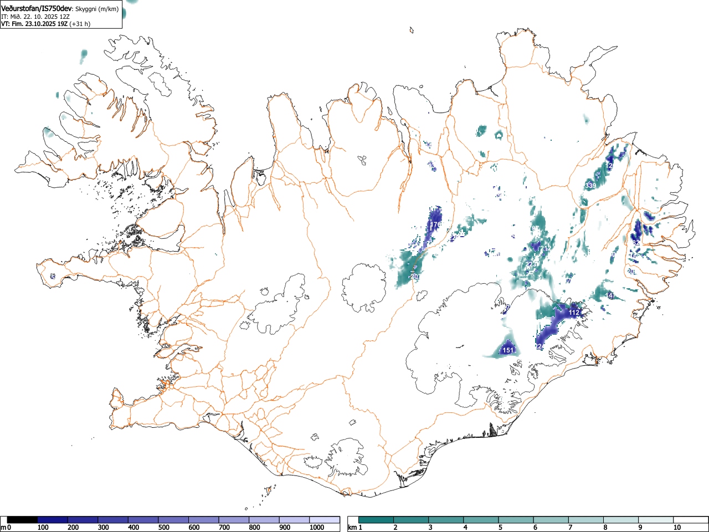Click the "500" tick on meter scale
This screenshot has height=532, width=709.
click(163, 528)
